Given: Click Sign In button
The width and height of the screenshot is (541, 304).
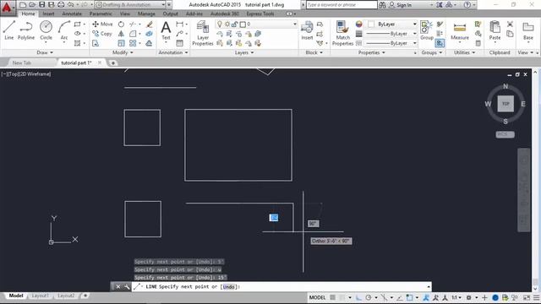Looking at the screenshot, I should click(x=401, y=5).
